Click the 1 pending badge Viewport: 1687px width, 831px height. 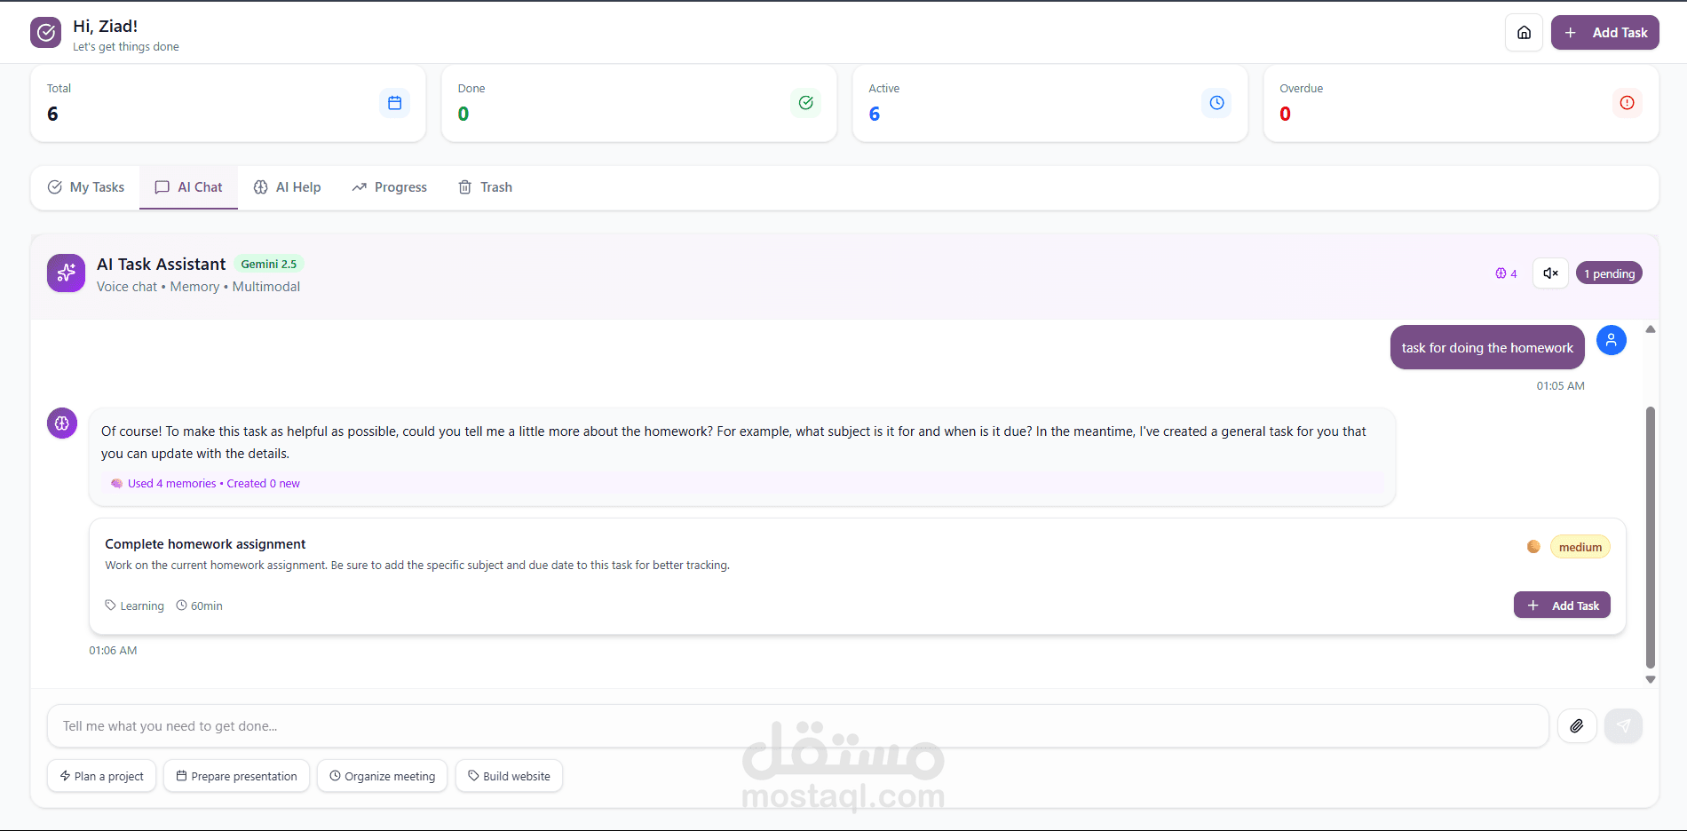pyautogui.click(x=1609, y=273)
